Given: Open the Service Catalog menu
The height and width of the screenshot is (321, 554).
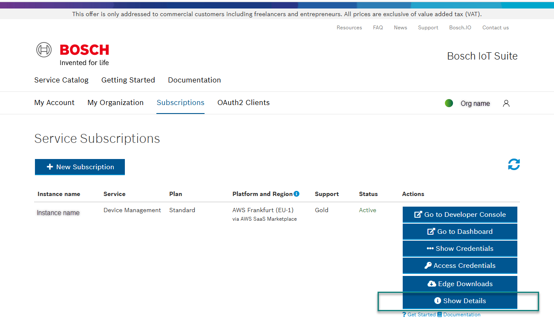Looking at the screenshot, I should pos(61,80).
